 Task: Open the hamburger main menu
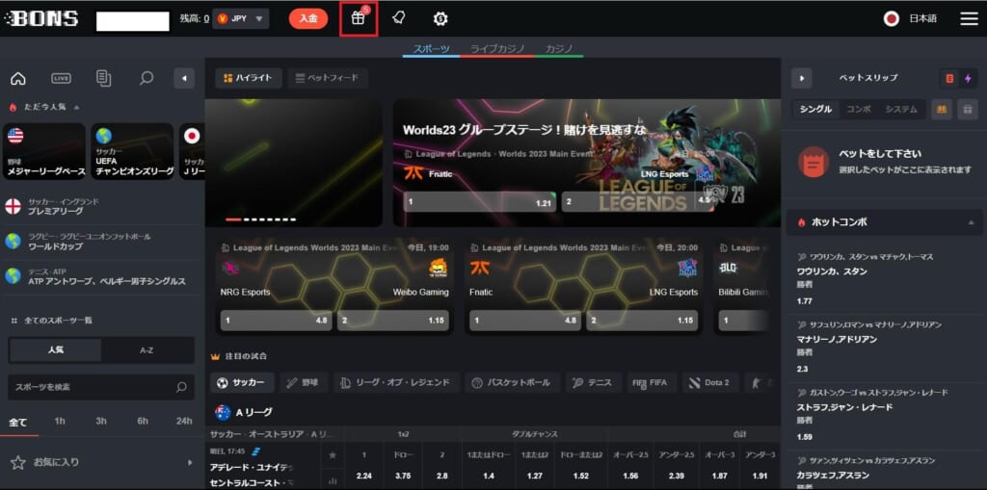coord(969,19)
